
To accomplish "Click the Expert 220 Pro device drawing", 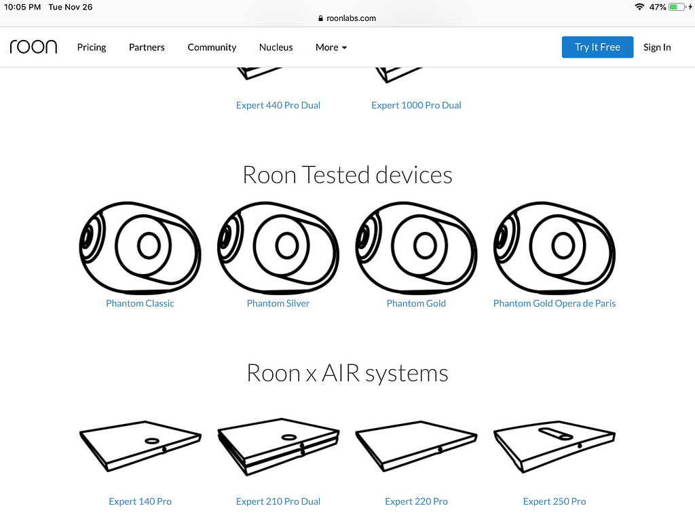I will click(x=416, y=446).
